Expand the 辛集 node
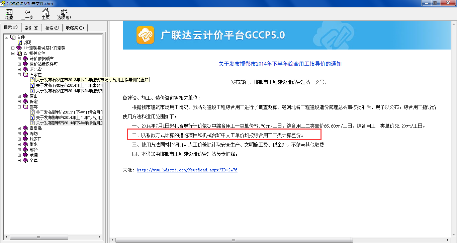This screenshot has width=457, height=243. [x=19, y=160]
